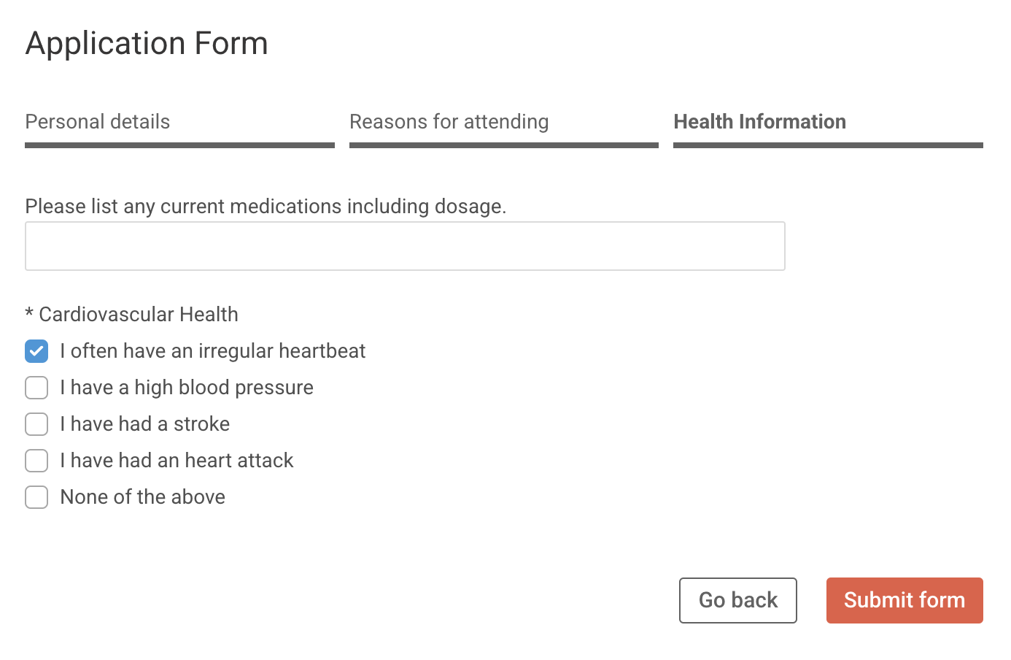Uncheck the irregular heartbeat checkbox

[x=36, y=351]
